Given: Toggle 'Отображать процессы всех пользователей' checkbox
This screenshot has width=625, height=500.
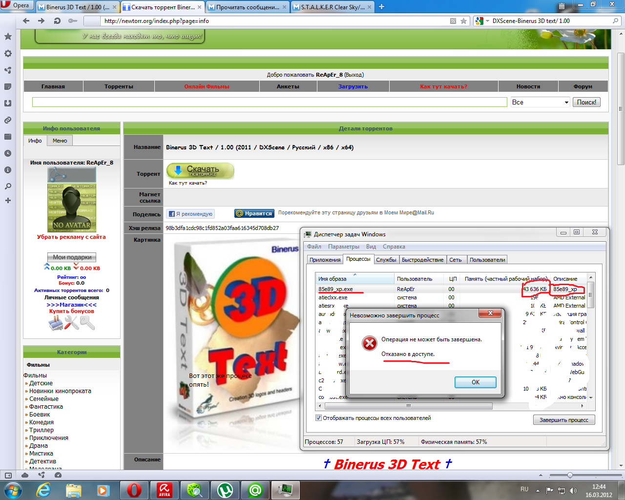Looking at the screenshot, I should point(318,418).
